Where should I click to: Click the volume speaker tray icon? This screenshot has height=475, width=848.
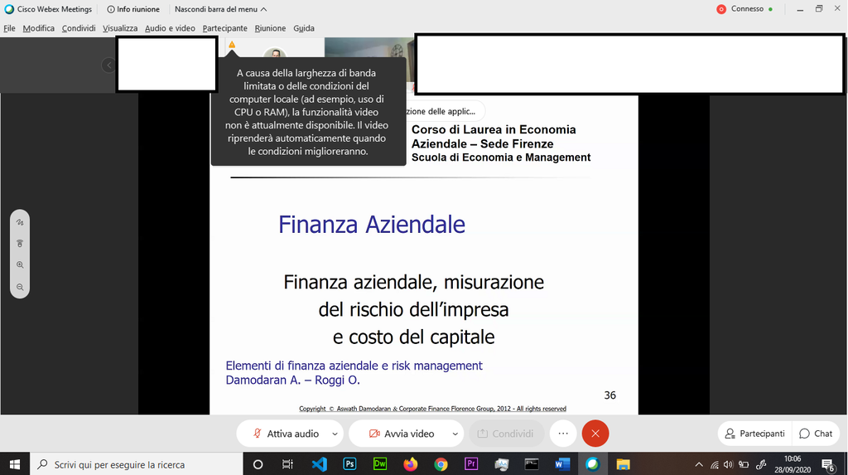click(729, 464)
